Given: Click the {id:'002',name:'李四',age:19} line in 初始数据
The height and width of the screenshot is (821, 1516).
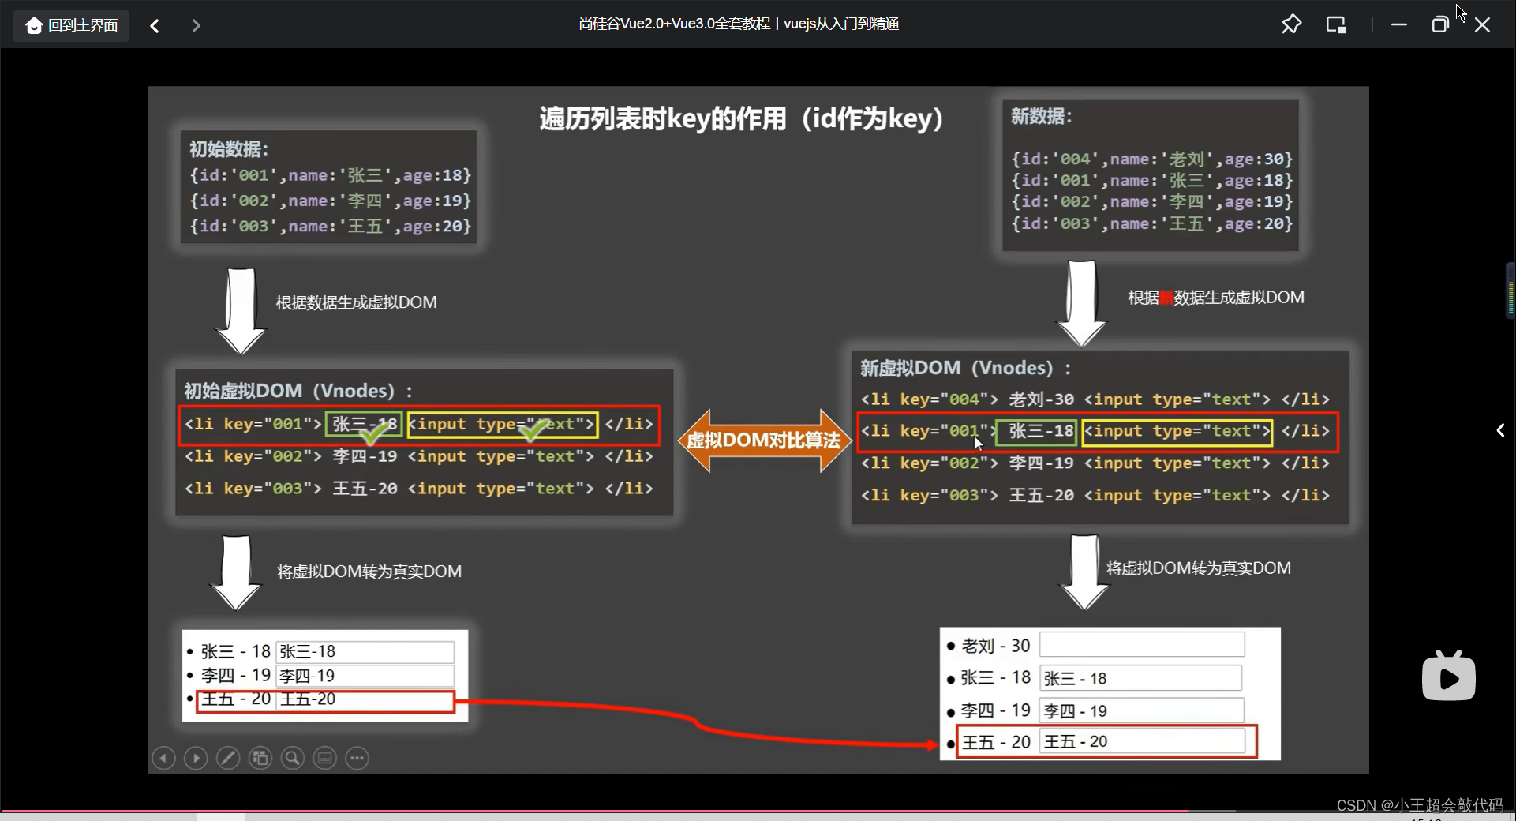Looking at the screenshot, I should [330, 201].
